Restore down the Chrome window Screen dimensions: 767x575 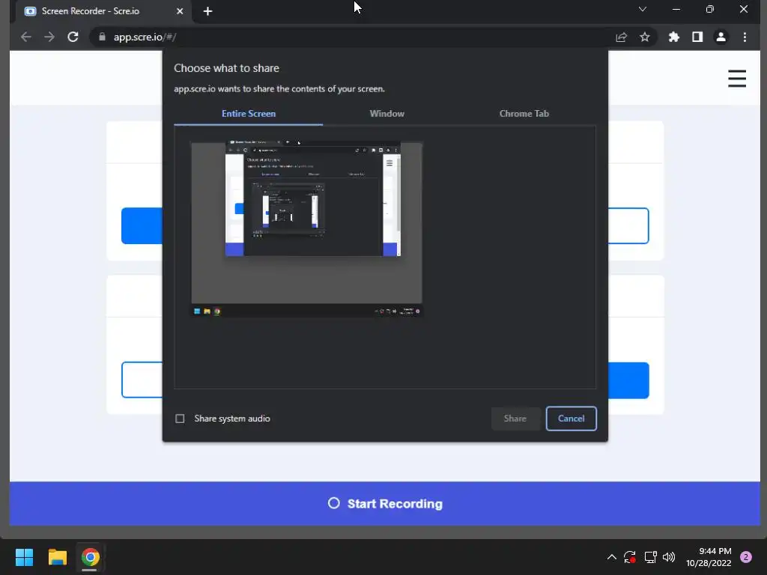[x=710, y=9]
